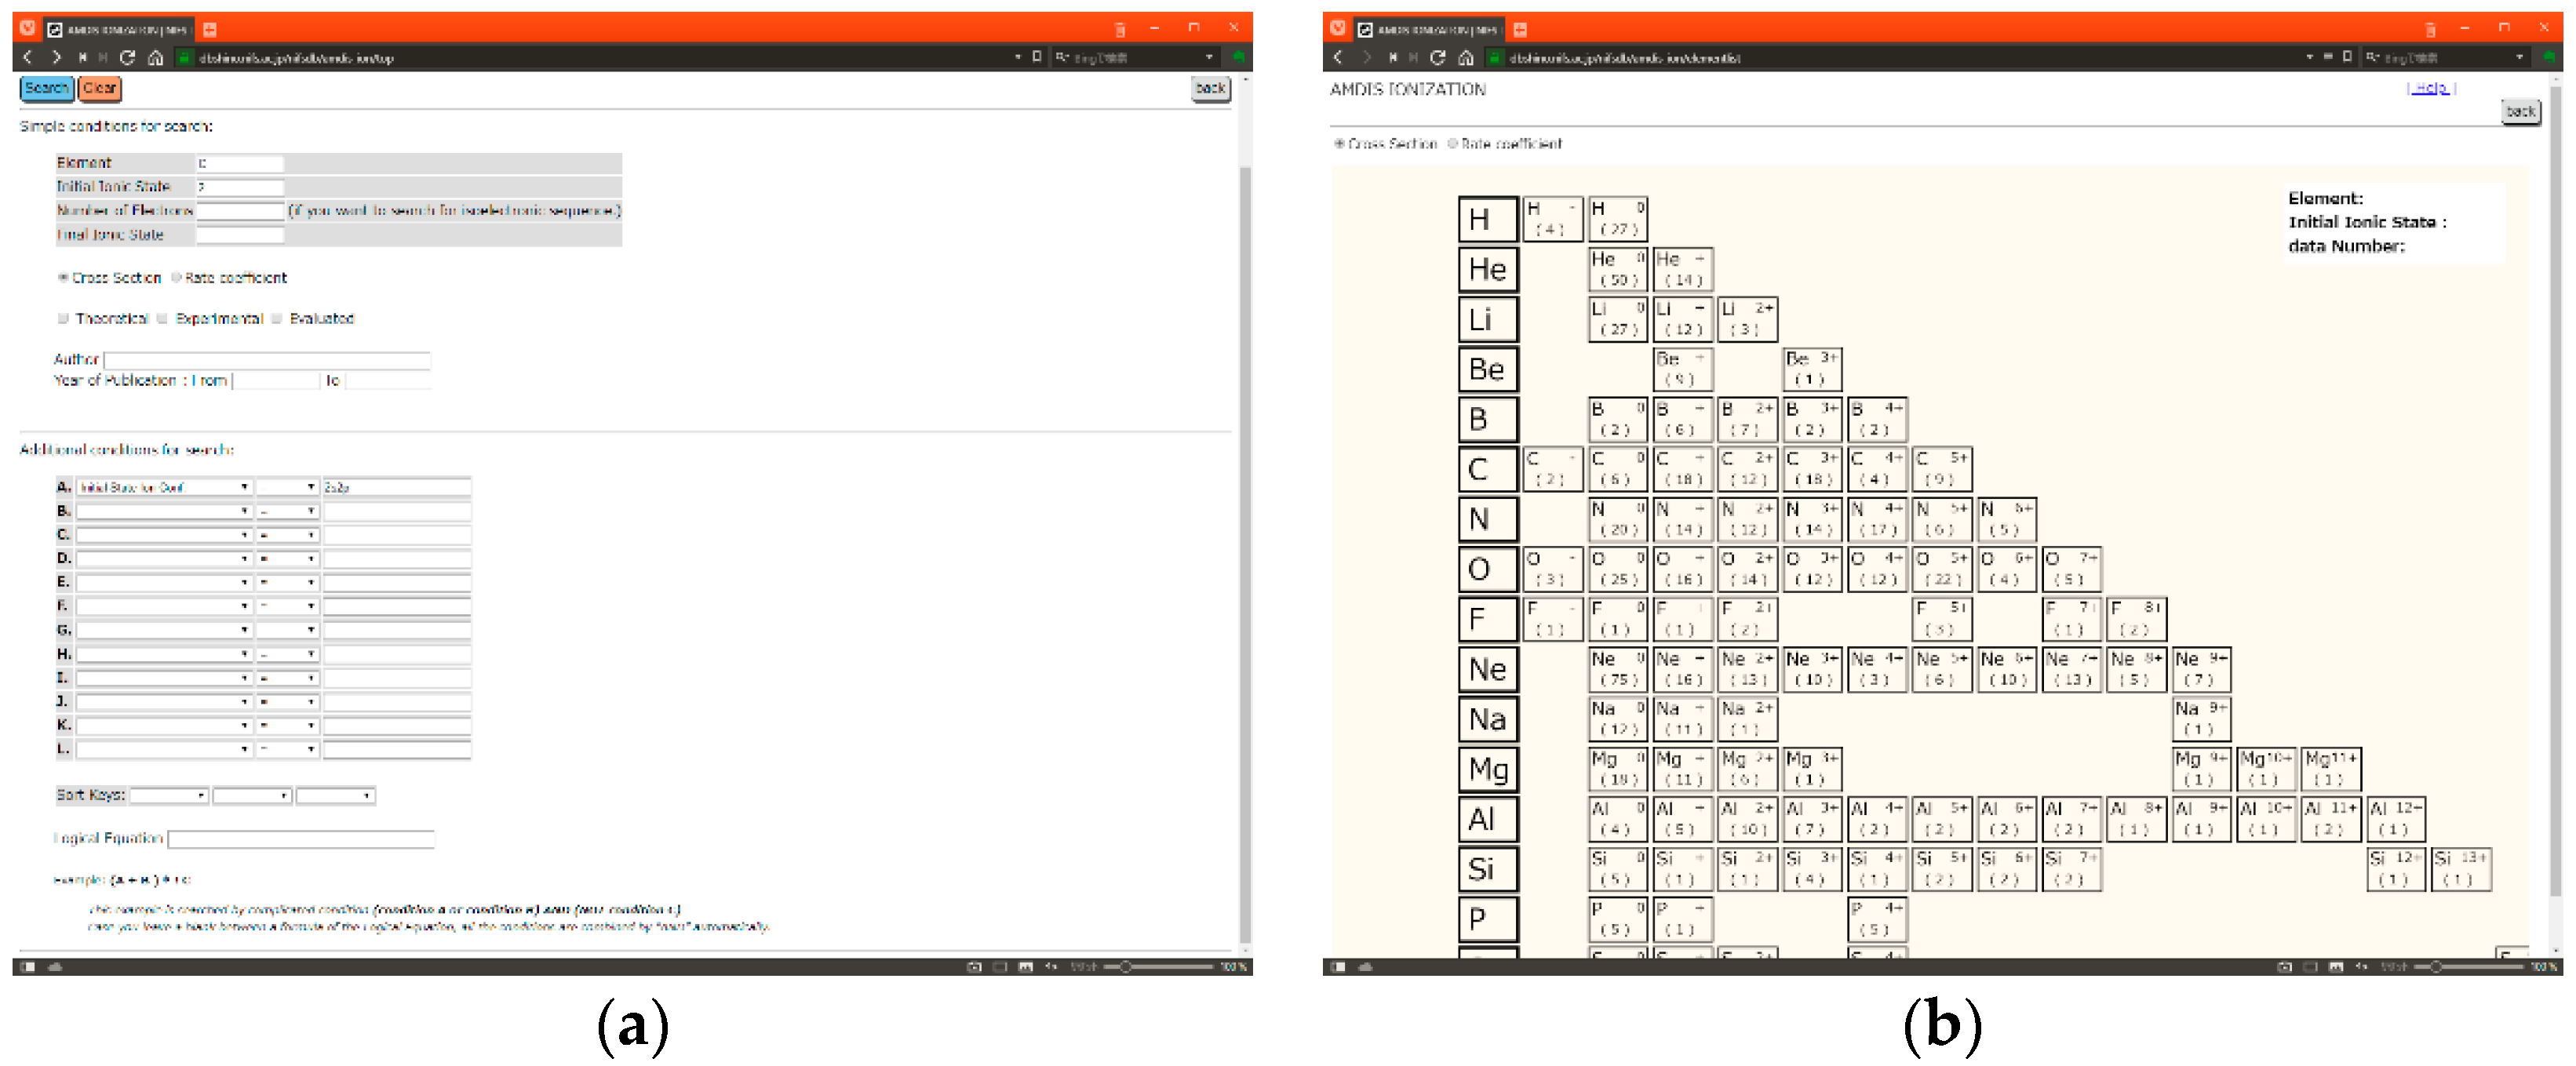Click the blue Search button
This screenshot has height=1066, width=2576.
[46, 88]
